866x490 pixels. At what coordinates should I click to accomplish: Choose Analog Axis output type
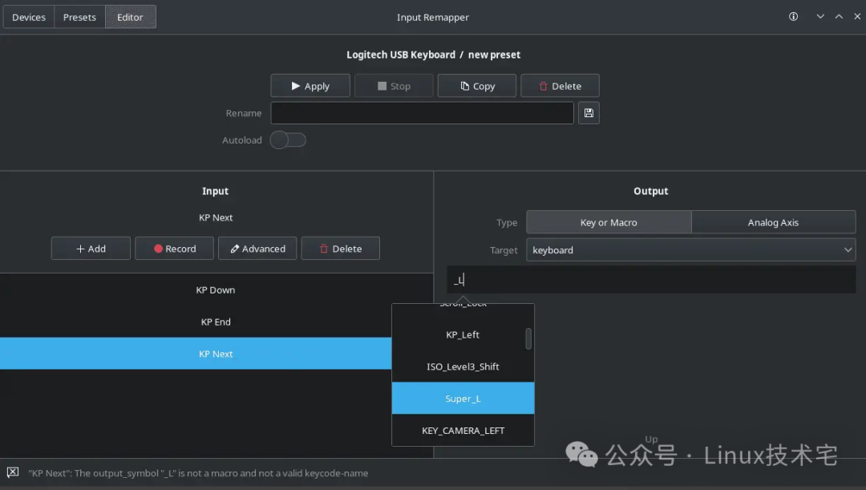coord(773,223)
